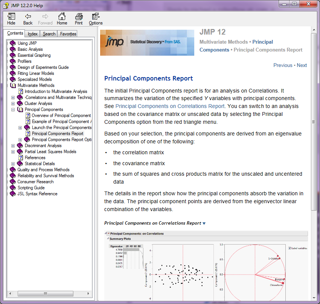Click the open Principal Components book icon
320x304 pixels.
coord(20,109)
